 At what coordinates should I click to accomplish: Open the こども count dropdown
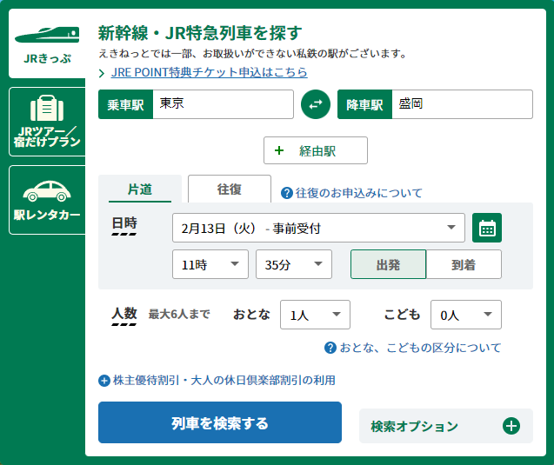tap(465, 315)
